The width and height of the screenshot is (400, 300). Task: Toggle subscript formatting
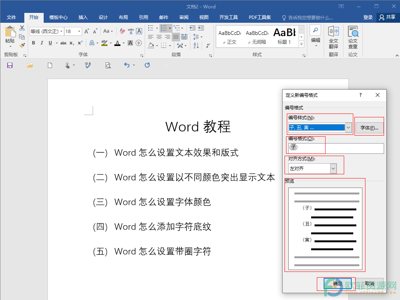coord(72,43)
